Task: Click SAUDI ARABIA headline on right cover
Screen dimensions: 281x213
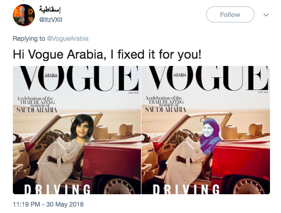Action: 165,109
